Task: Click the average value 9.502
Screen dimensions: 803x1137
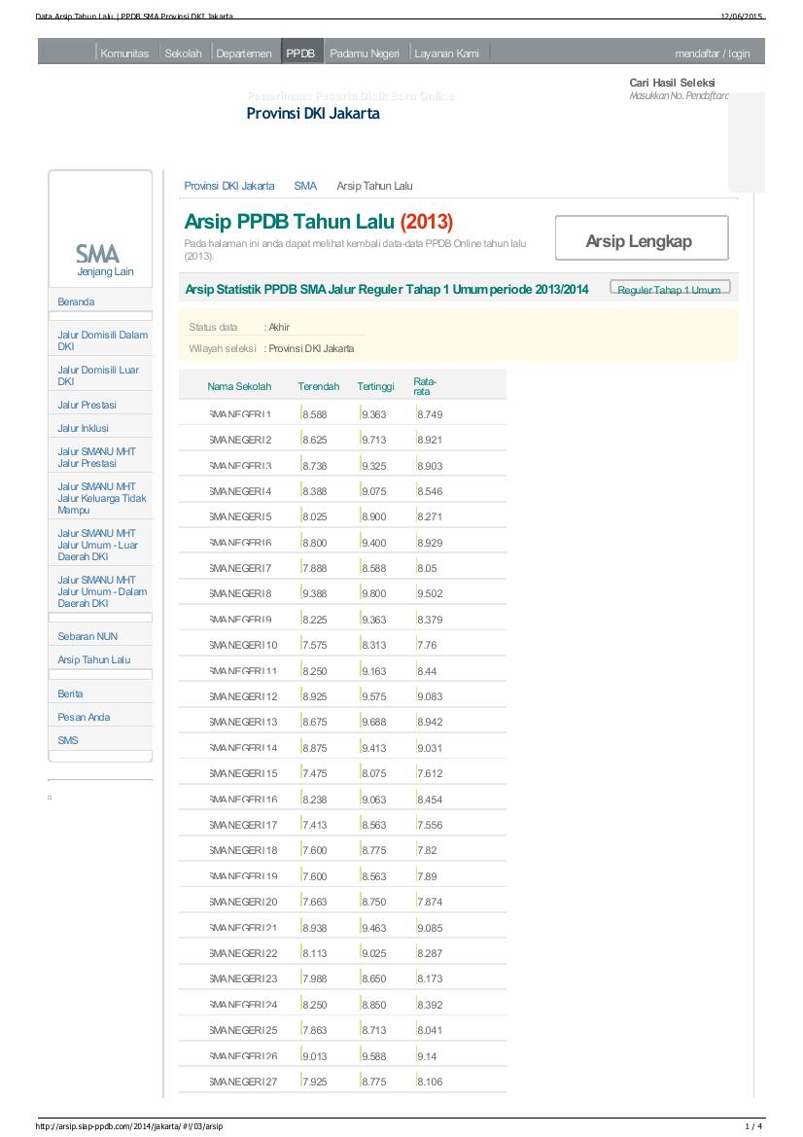Action: [430, 593]
